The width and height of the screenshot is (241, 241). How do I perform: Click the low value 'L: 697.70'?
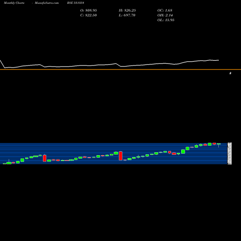click(x=127, y=15)
